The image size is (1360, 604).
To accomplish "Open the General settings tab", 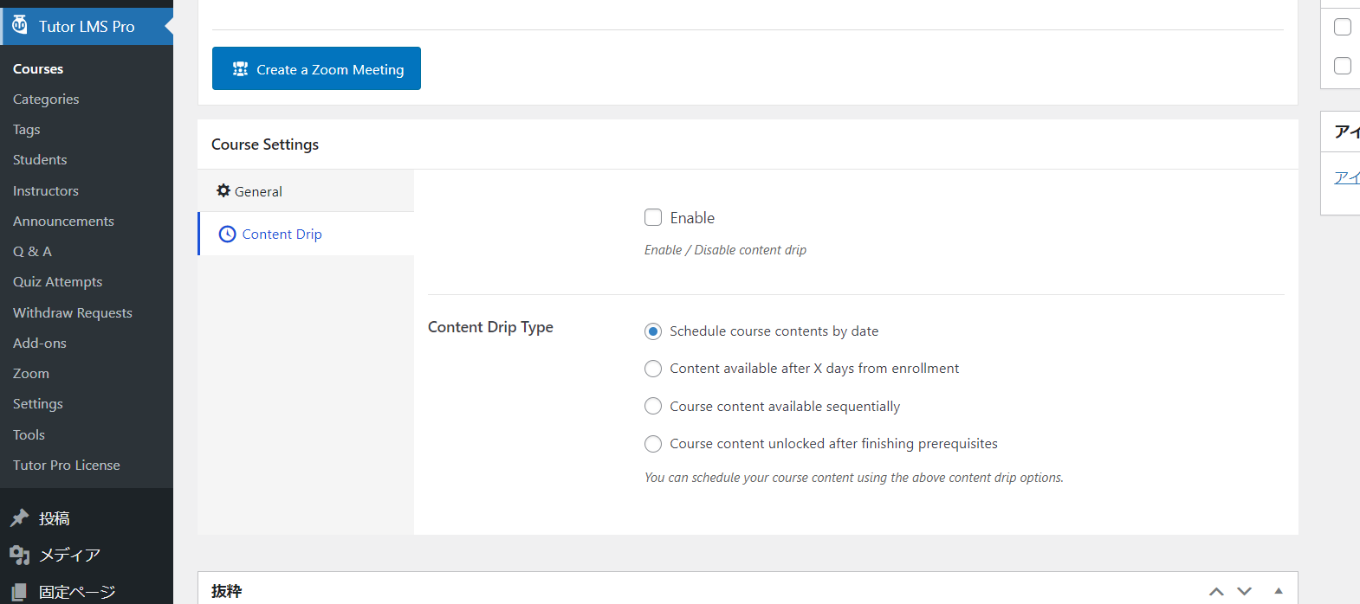I will (258, 191).
